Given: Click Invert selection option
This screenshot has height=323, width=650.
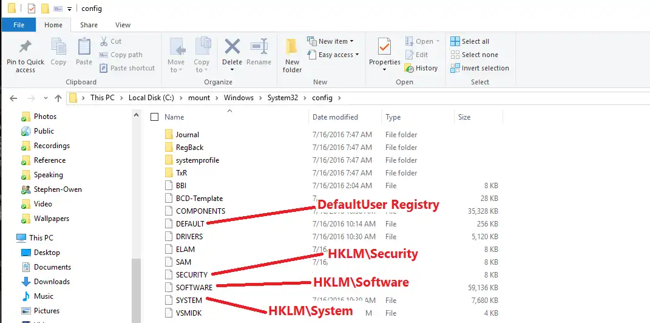Looking at the screenshot, I should tap(479, 68).
